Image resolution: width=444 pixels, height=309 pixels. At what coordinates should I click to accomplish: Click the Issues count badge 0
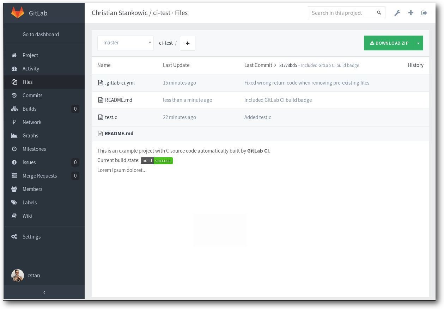tap(75, 162)
